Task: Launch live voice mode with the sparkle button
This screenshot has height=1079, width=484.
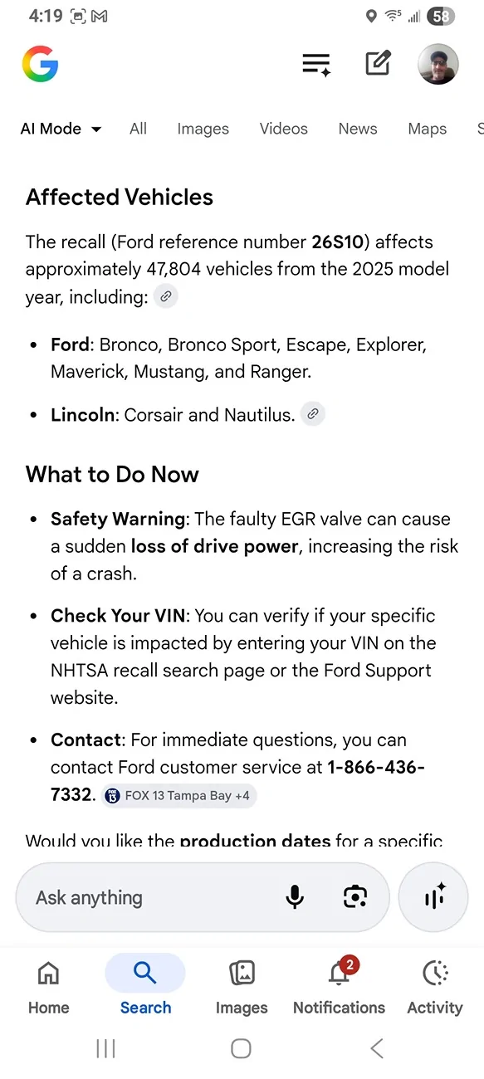Action: [434, 897]
